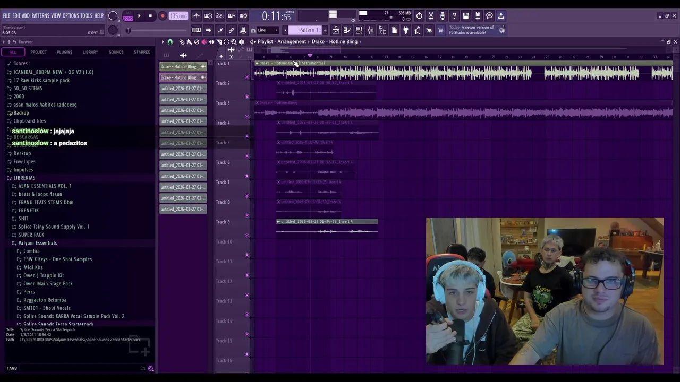The width and height of the screenshot is (680, 382).
Task: Open the plugin picker plug icon
Action: click(x=406, y=30)
